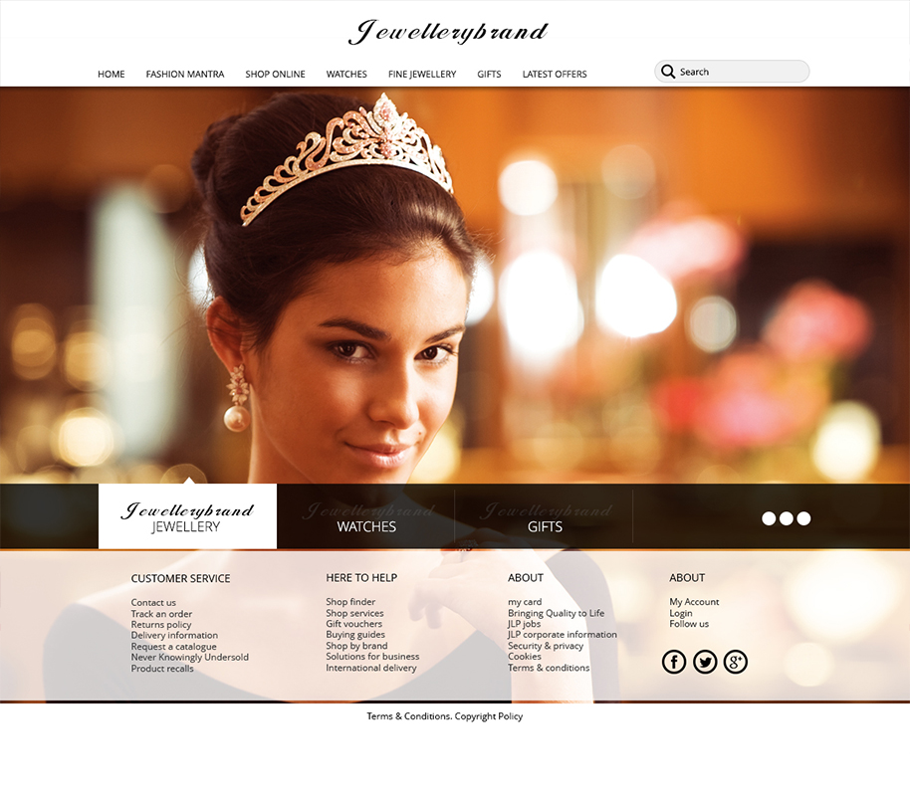
Task: Open the Track an order link
Action: coord(161,614)
